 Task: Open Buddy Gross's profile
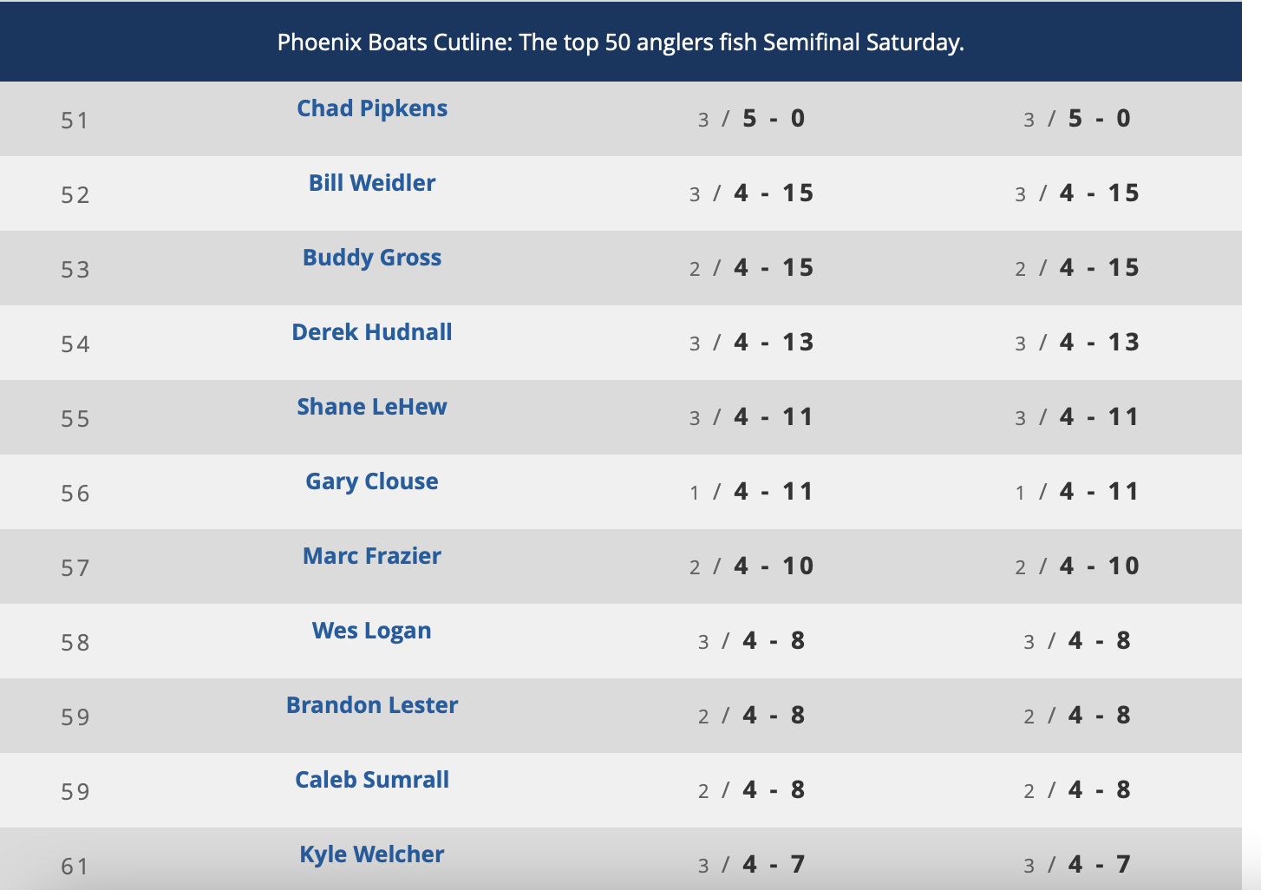[x=372, y=258]
